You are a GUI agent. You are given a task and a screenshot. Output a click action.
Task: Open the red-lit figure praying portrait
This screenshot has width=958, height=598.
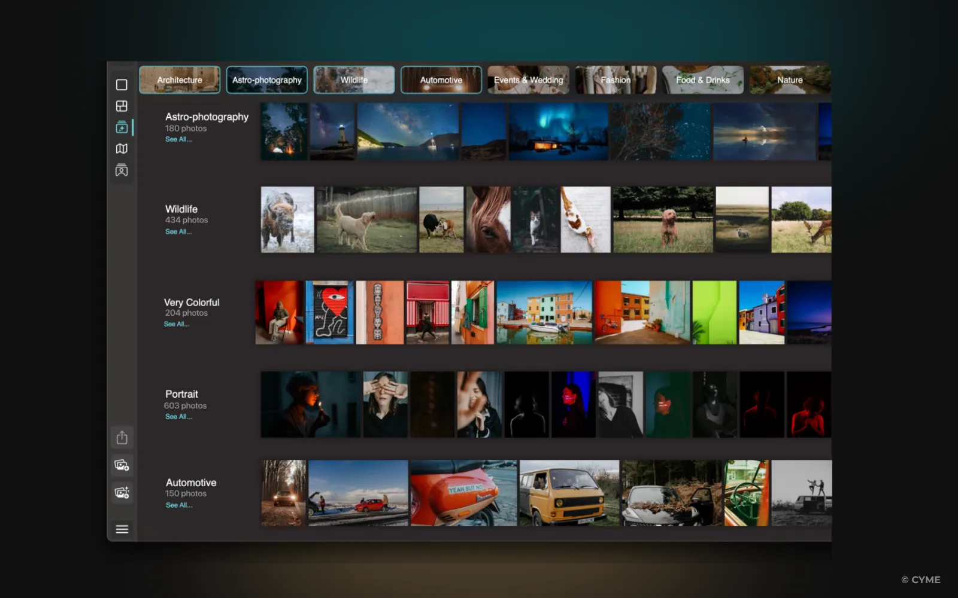[x=809, y=404]
